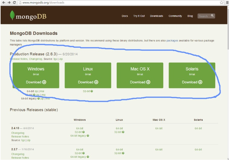This screenshot has width=230, height=161.
Task: Click help icon by 2.4.10 Windows 32-bit
Action: [83, 132]
